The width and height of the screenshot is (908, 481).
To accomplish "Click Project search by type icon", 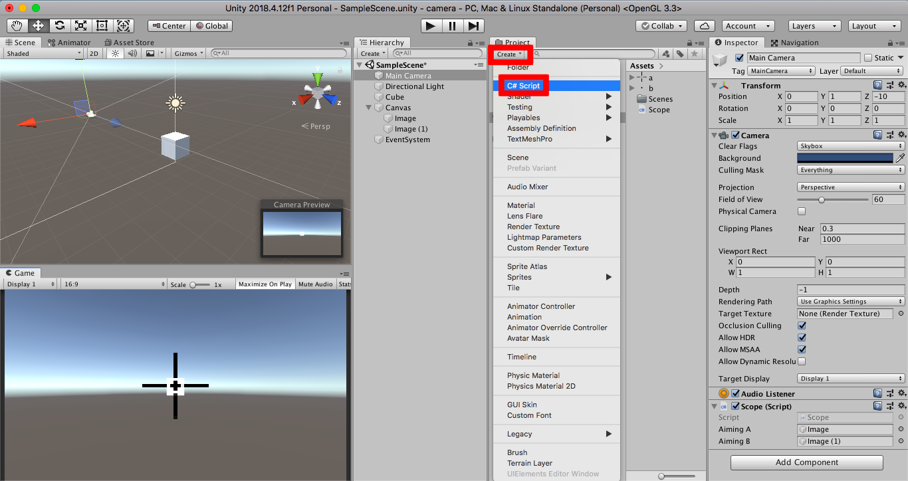I will coord(666,54).
